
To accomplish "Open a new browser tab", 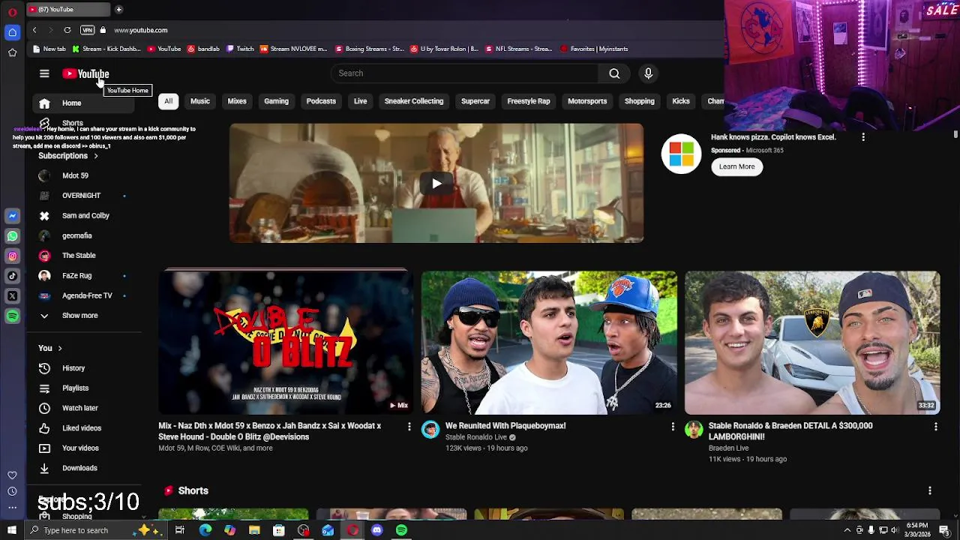I will pyautogui.click(x=118, y=9).
